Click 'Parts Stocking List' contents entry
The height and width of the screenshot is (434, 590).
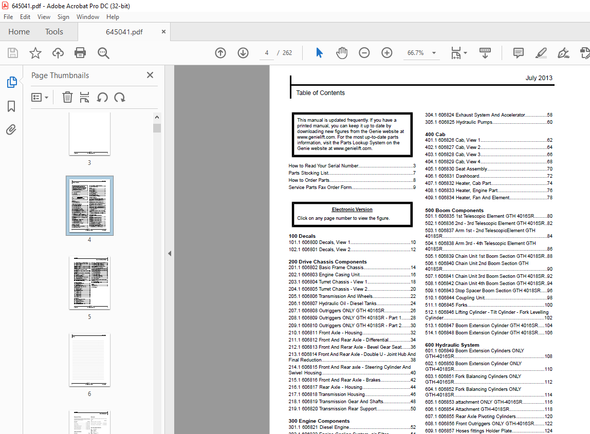[x=352, y=173]
